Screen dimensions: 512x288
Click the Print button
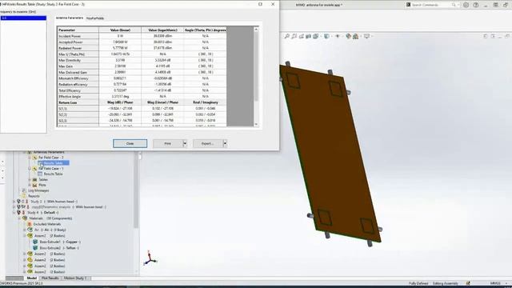(167, 143)
